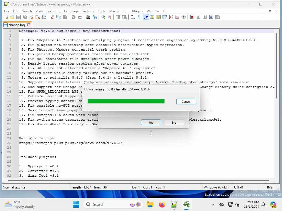
Task: Open Find with binoculars icon
Action: coord(88,17)
